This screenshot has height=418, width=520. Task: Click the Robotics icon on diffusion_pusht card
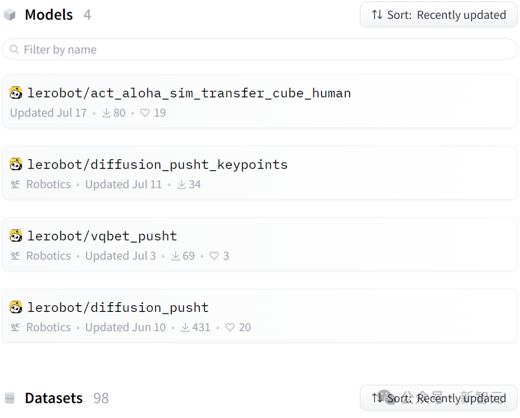(15, 327)
